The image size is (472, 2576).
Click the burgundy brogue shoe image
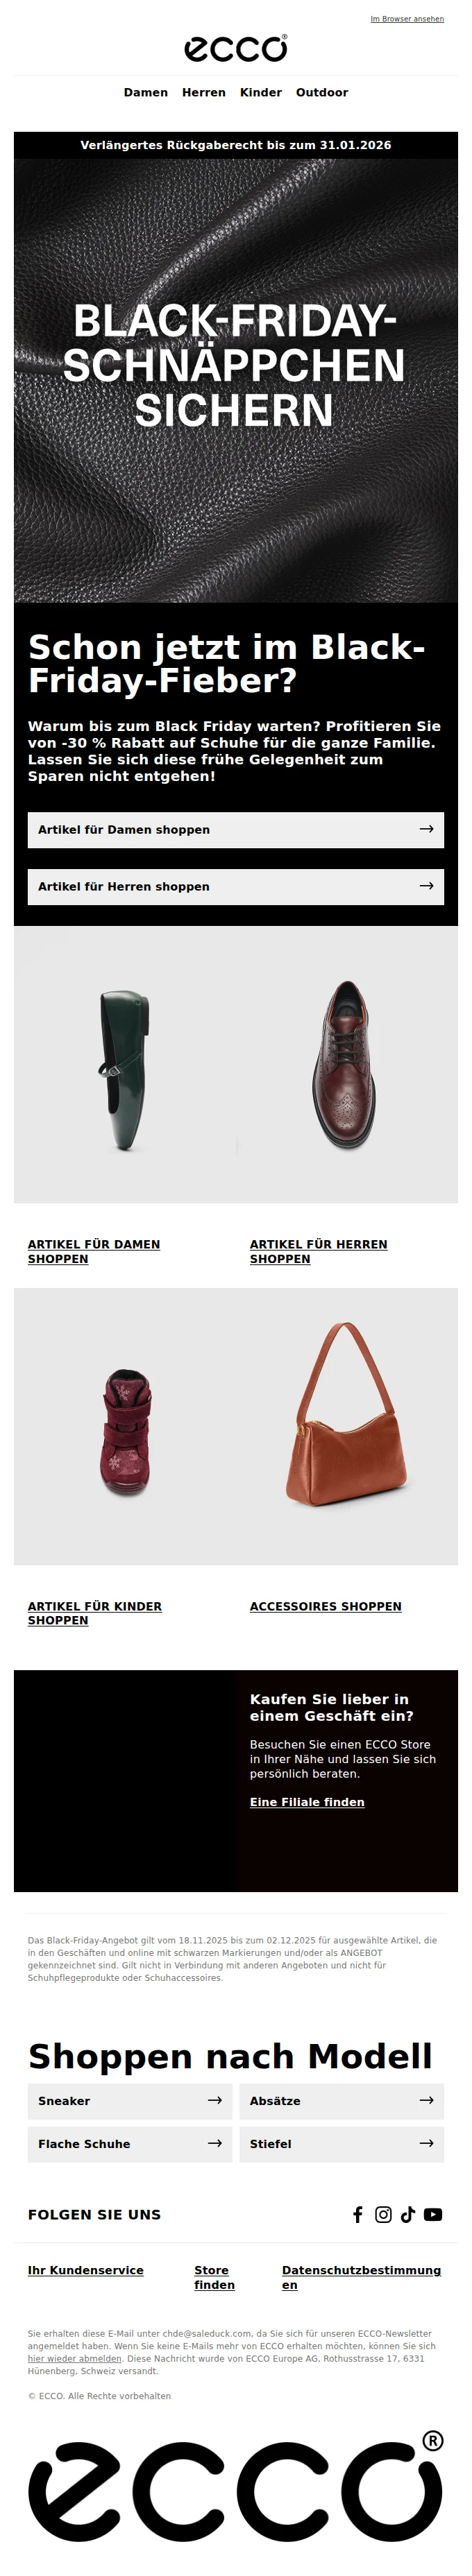click(x=346, y=1064)
